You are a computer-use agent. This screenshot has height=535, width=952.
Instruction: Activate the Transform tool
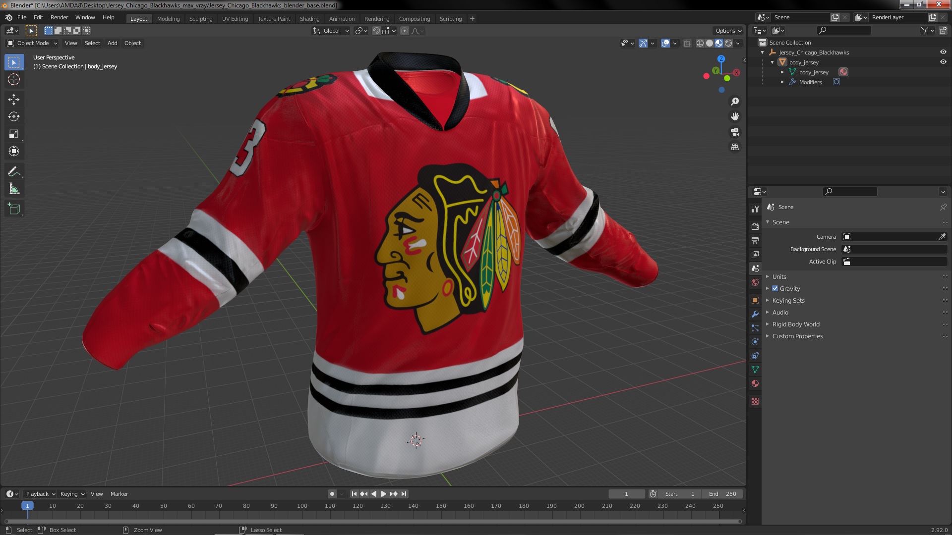(x=14, y=151)
